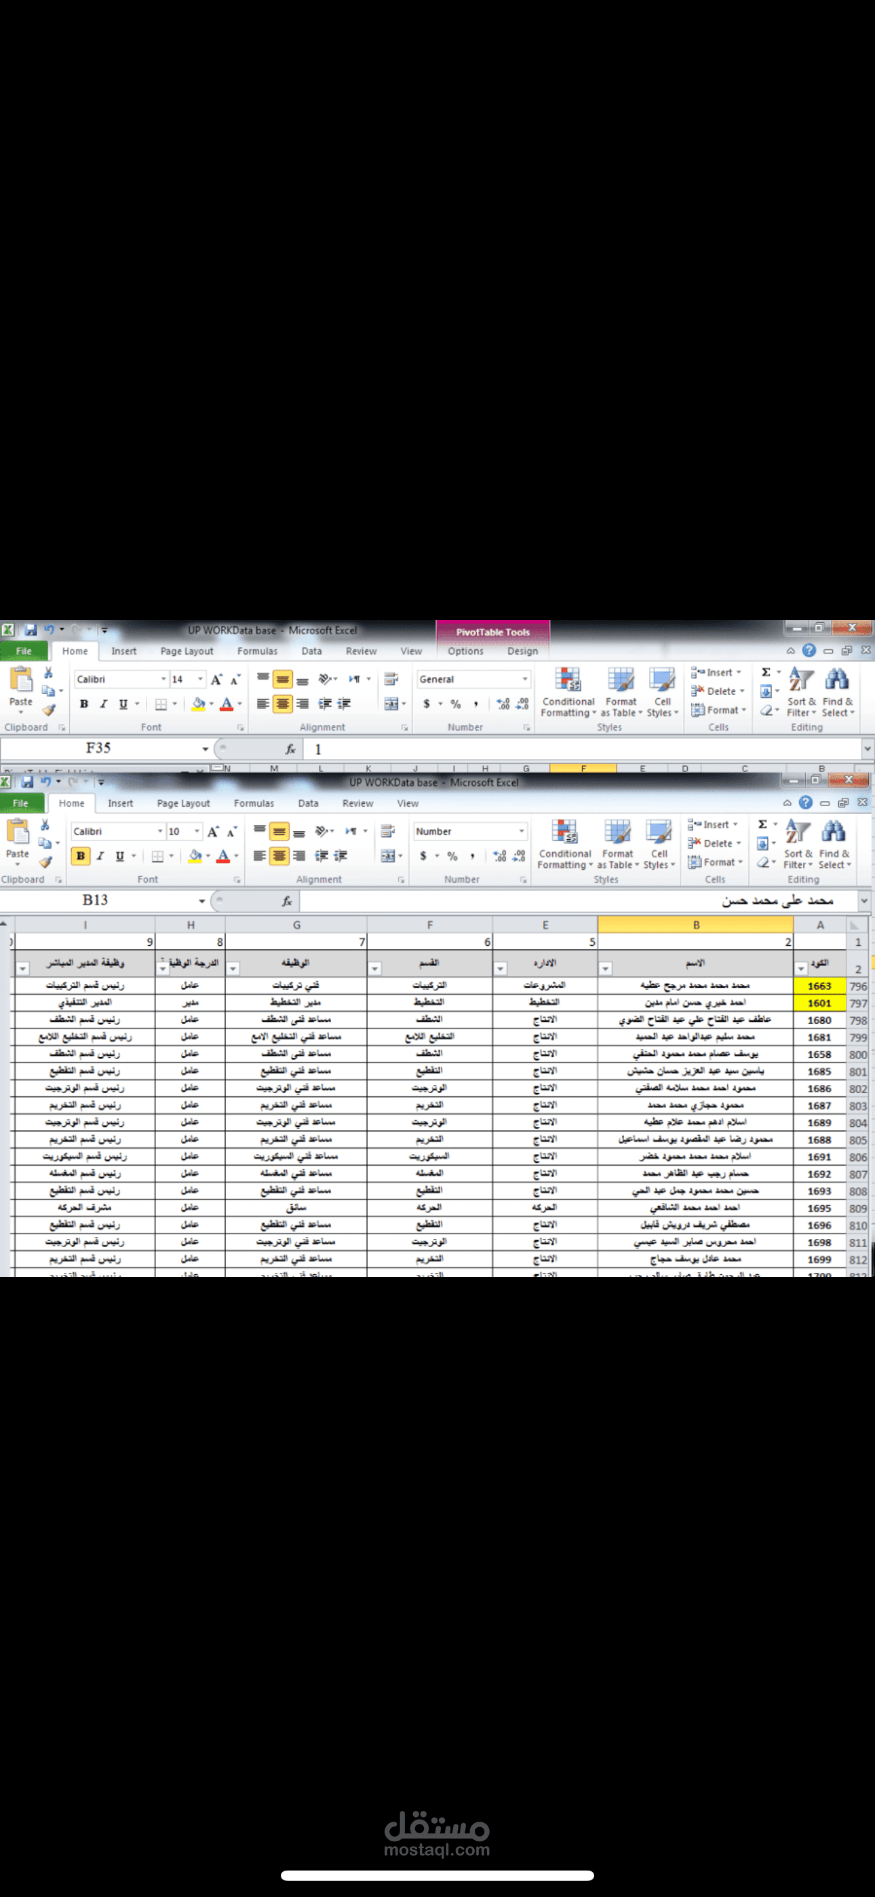Viewport: 875px width, 1897px height.
Task: Toggle Center alignment in lower window
Action: point(279,856)
